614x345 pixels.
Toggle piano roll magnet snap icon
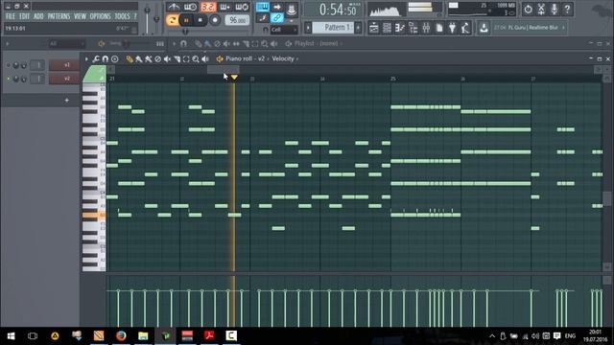106,59
